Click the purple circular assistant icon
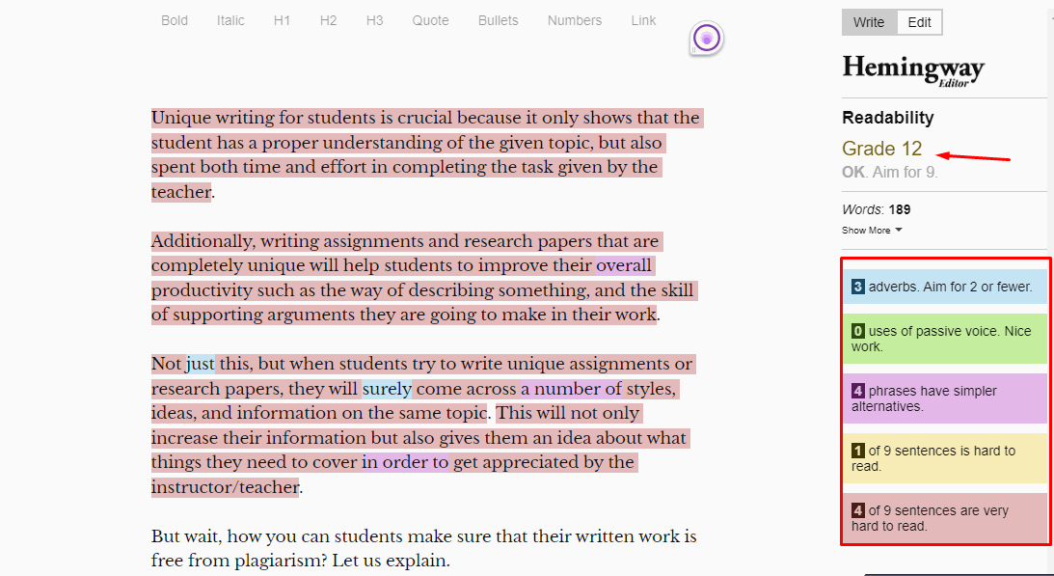Screen dimensions: 1054x576 707,39
